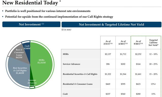
Task: Click the As of 9/30/17 column header
Action: pos(138,43)
